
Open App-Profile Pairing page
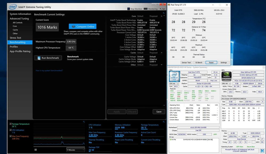[20, 51]
